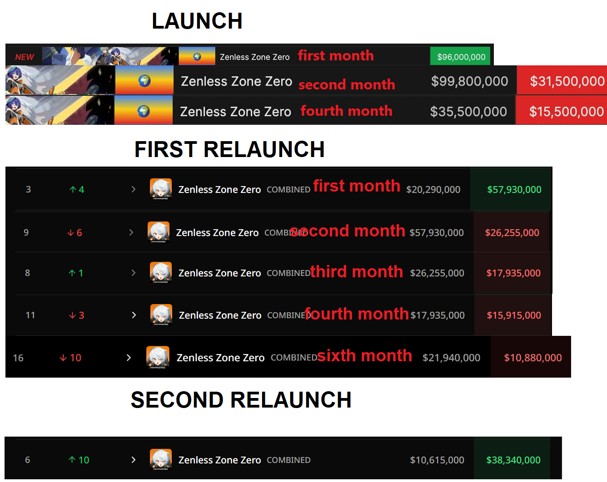The height and width of the screenshot is (482, 607).
Task: Click the COMBINED label in the rank 3 row
Action: click(x=289, y=190)
